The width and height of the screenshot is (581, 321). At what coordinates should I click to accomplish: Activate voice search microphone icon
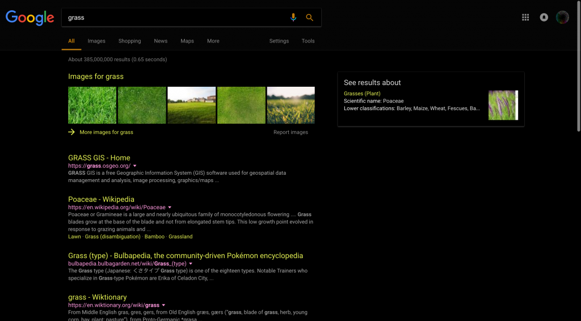[293, 18]
